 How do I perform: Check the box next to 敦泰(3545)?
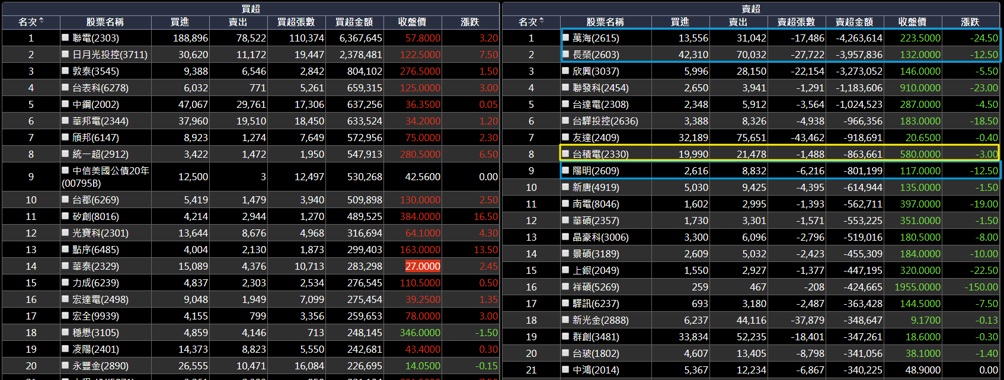tap(65, 71)
